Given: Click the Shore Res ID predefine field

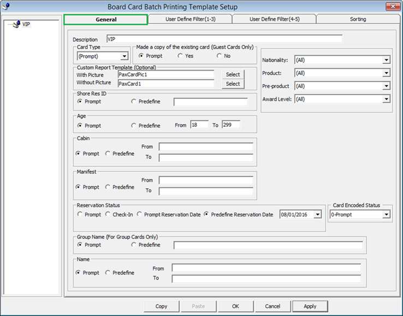Looking at the screenshot, I should pyautogui.click(x=211, y=102).
